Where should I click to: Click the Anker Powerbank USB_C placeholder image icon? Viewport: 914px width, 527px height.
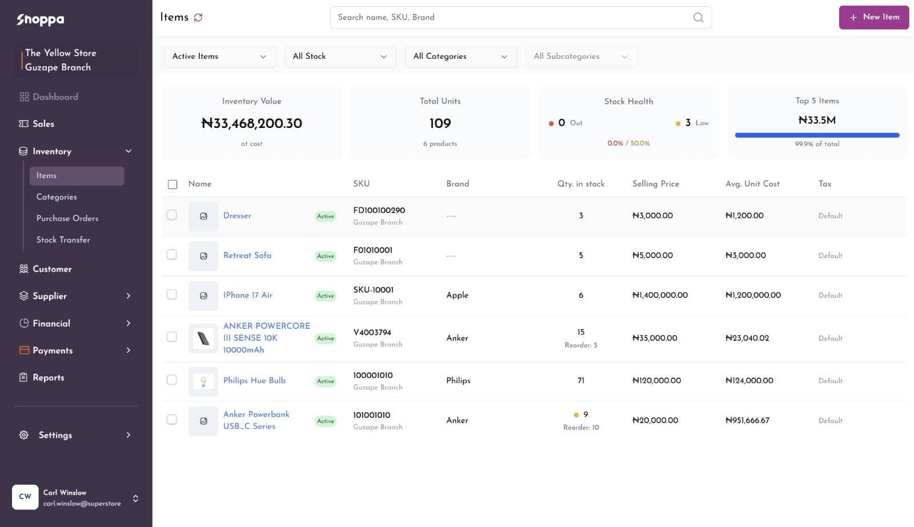pyautogui.click(x=203, y=421)
